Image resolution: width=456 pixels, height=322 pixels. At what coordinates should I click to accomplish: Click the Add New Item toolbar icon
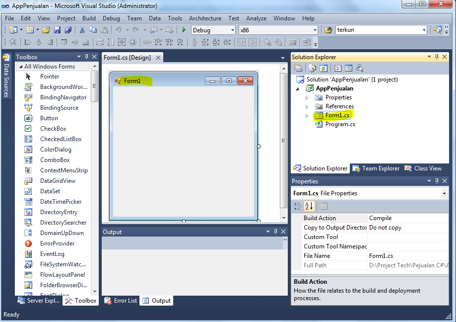click(x=30, y=30)
